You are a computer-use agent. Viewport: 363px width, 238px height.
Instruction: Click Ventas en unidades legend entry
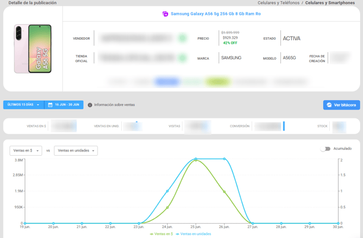point(194,234)
